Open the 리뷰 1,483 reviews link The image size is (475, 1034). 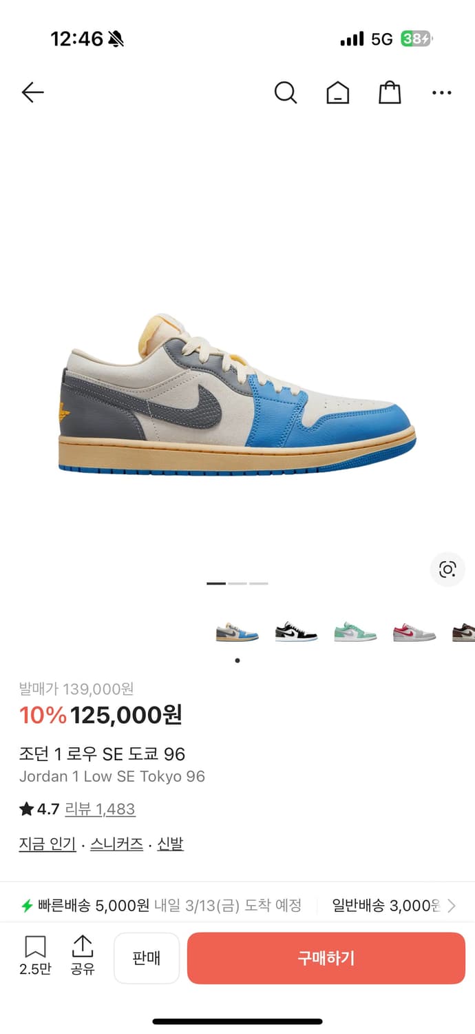(100, 809)
